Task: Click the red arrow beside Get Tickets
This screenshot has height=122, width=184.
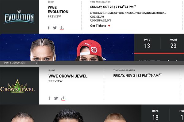Action: (x=109, y=26)
